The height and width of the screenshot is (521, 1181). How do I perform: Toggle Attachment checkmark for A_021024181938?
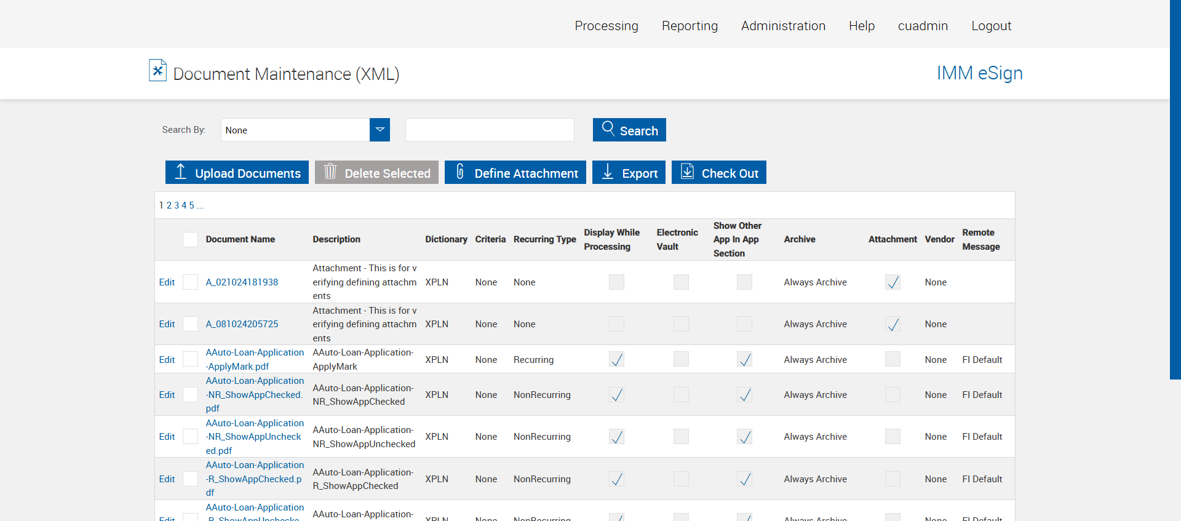point(893,282)
